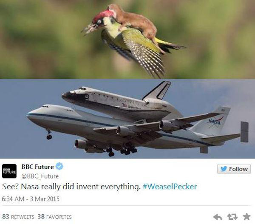View the 83 retweets list
The height and width of the screenshot is (224, 255).
[x=18, y=217]
